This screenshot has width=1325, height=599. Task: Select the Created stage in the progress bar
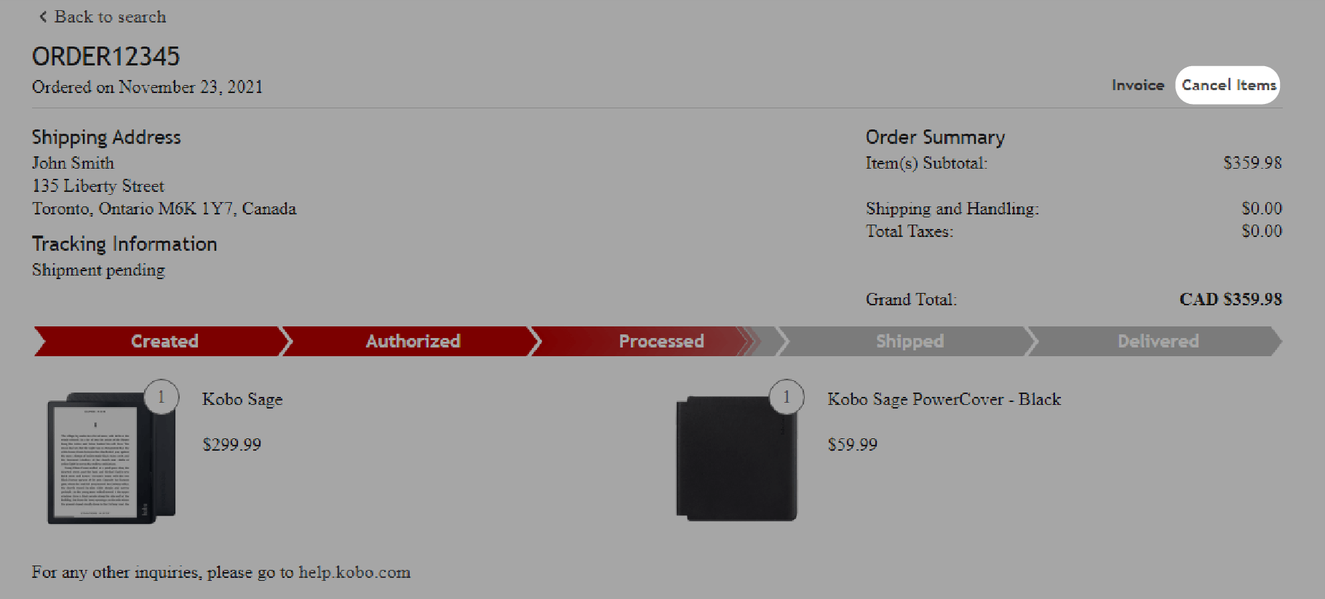coord(164,341)
